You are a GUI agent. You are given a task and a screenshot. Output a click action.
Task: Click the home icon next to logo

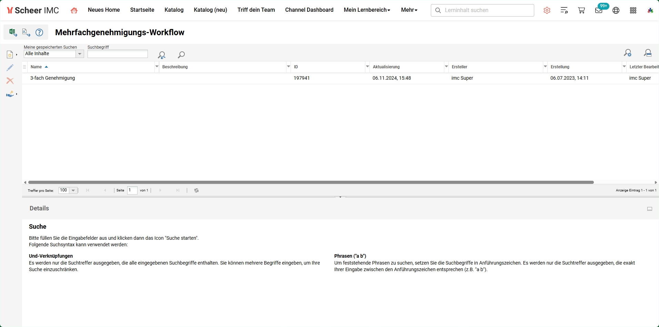tap(74, 10)
